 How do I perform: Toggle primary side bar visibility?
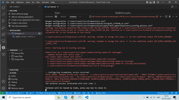tap(147, 2)
